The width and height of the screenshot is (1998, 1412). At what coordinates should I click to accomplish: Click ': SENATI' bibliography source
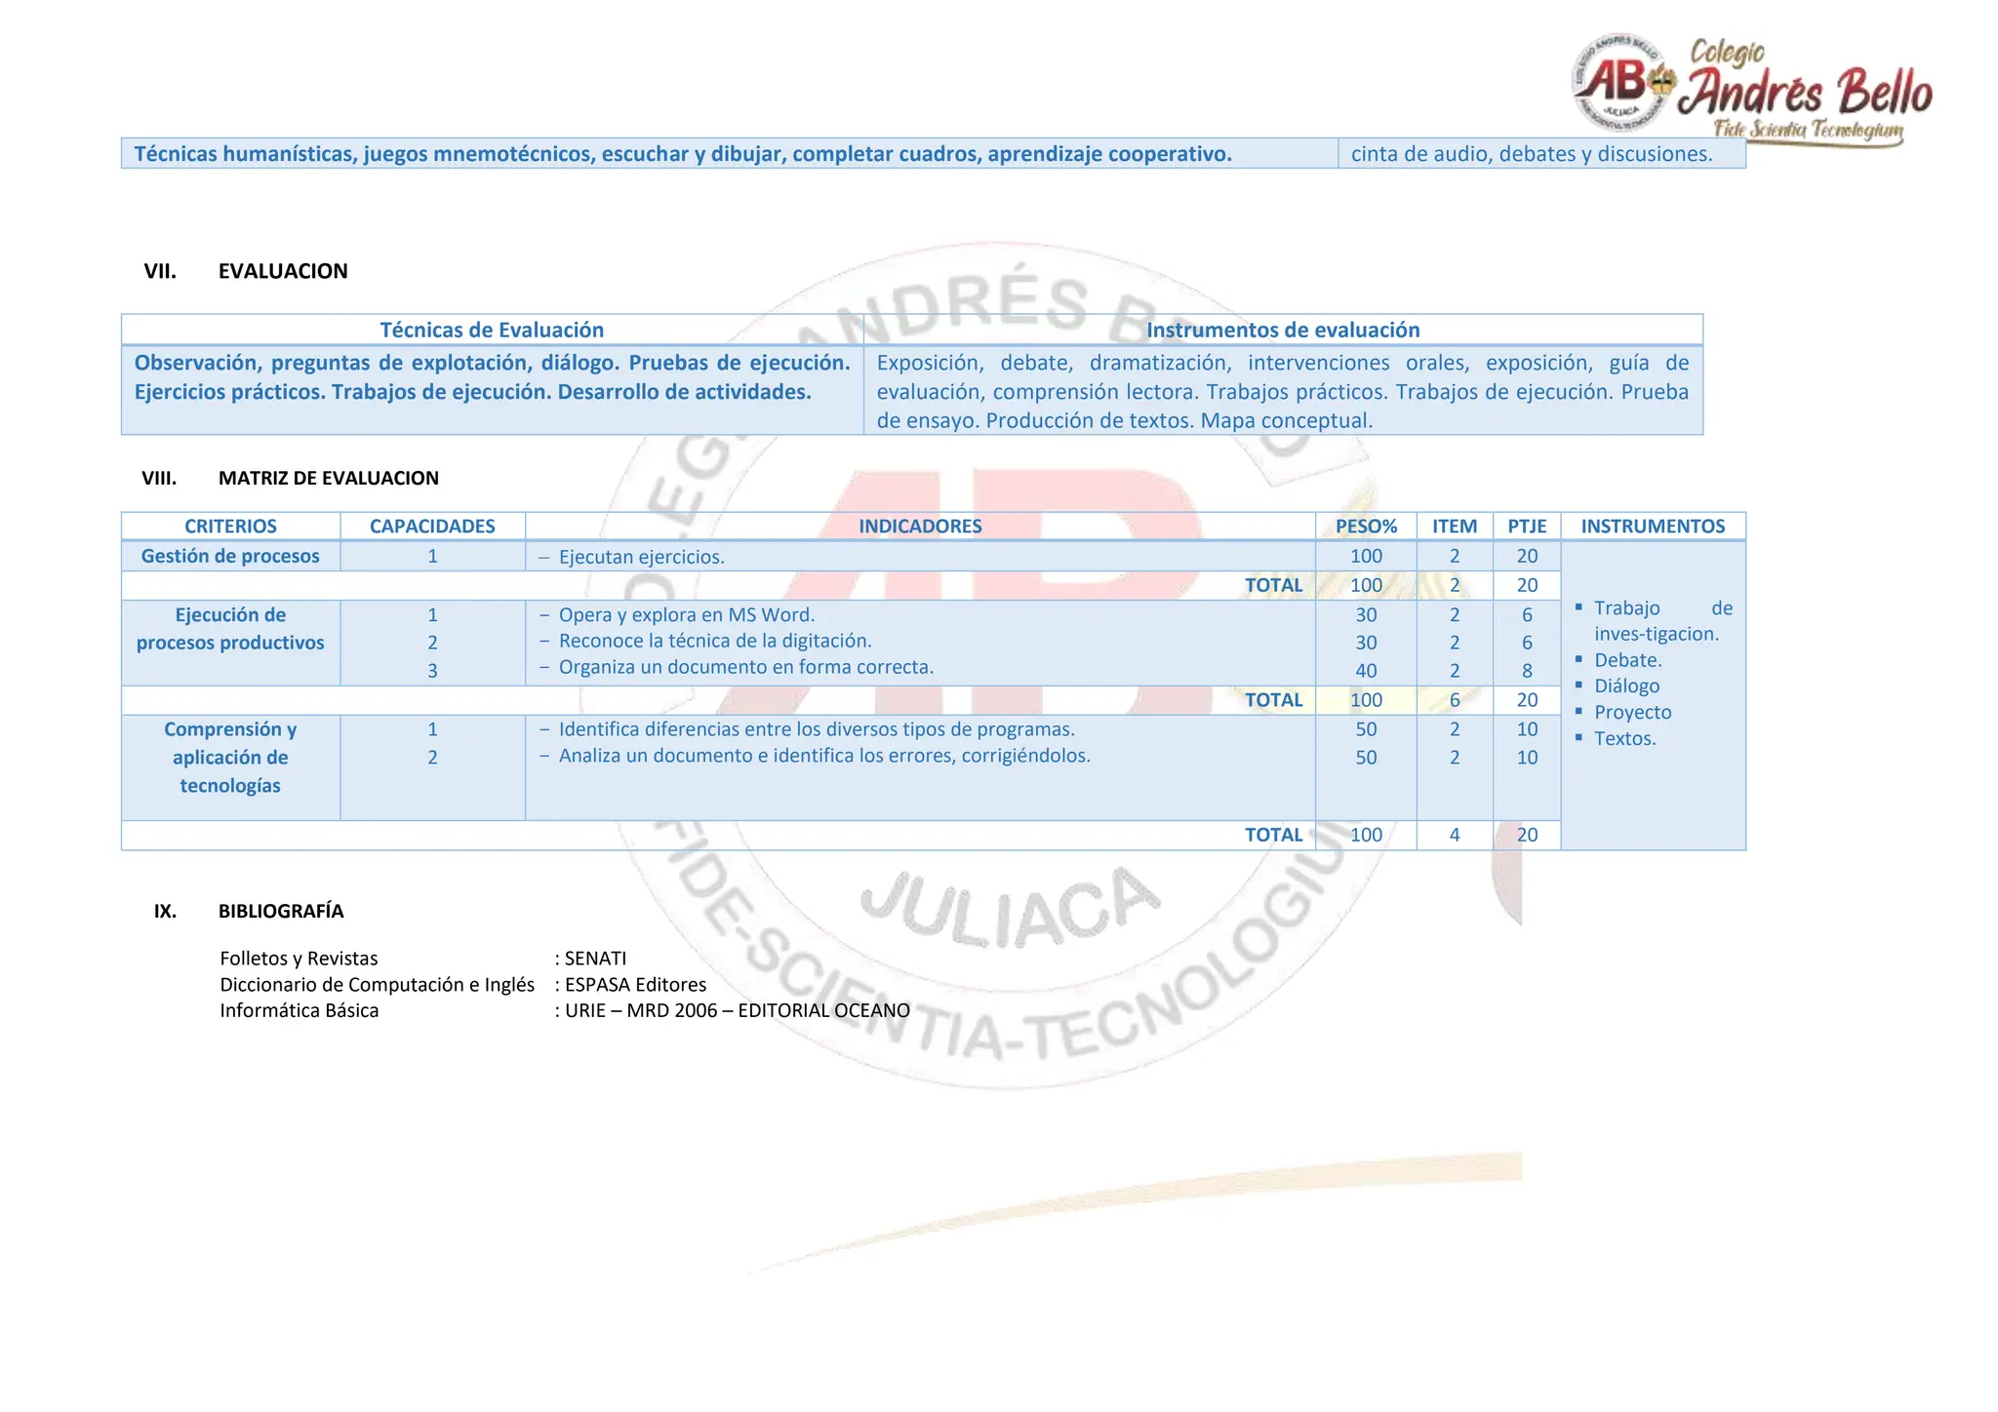(x=590, y=959)
